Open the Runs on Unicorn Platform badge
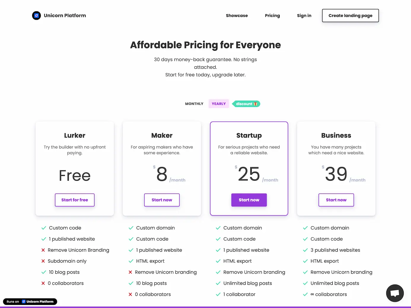411x308 pixels. point(30,301)
